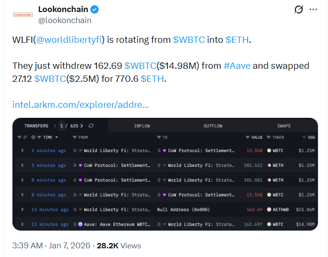Viewport: 328px width, 257px height.
Task: Switch to the SWAPS tab
Action: click(x=284, y=126)
